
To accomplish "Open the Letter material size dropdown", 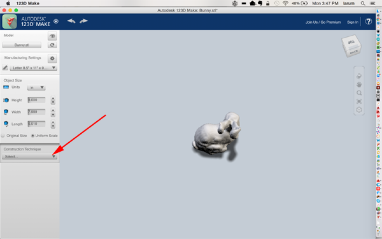I will click(33, 68).
